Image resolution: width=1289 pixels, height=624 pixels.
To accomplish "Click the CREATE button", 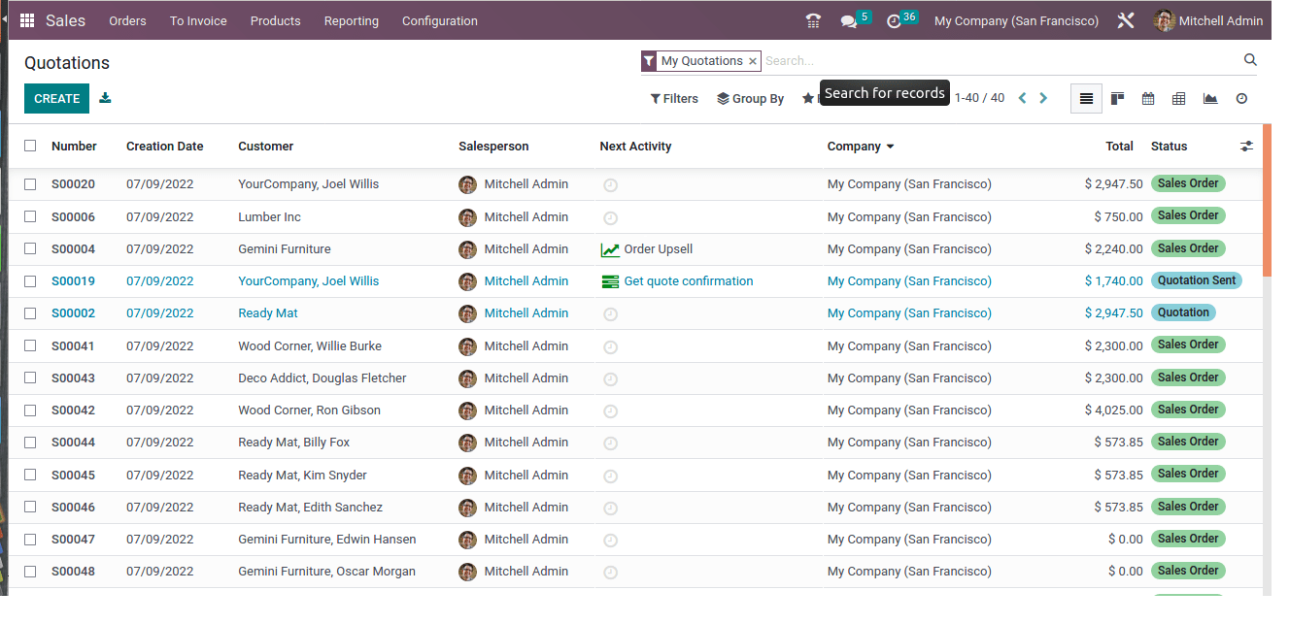I will 56,98.
